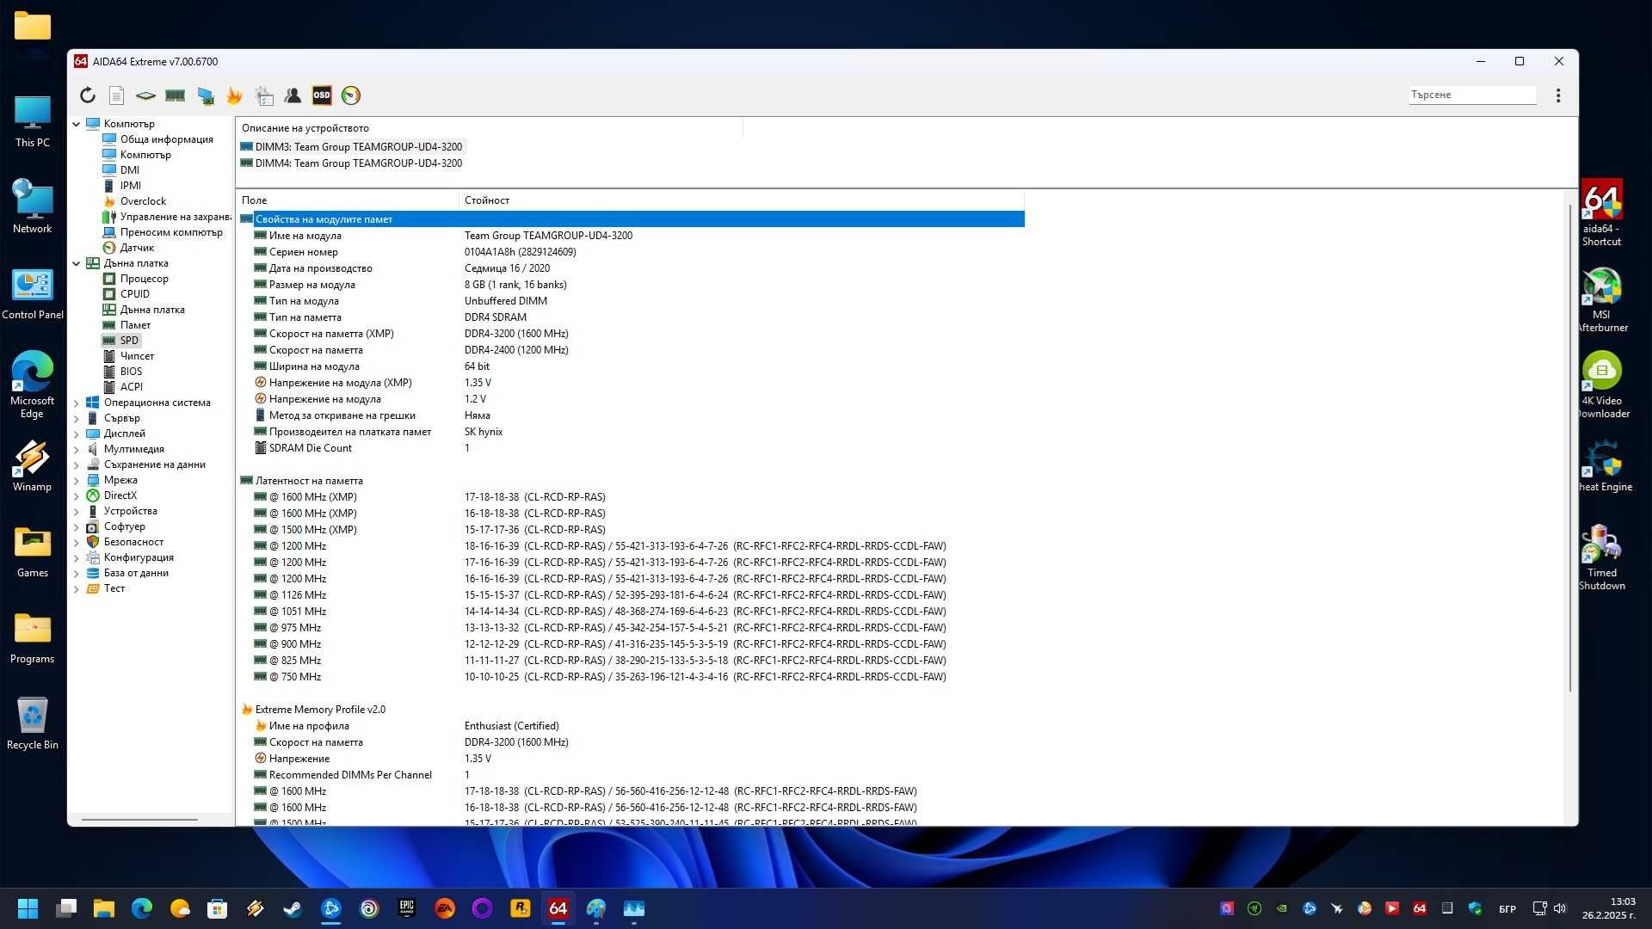Open Steam from the taskbar

point(293,908)
